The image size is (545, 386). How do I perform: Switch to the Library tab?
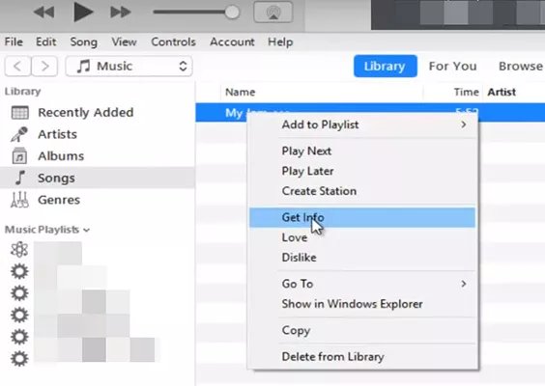pos(386,66)
